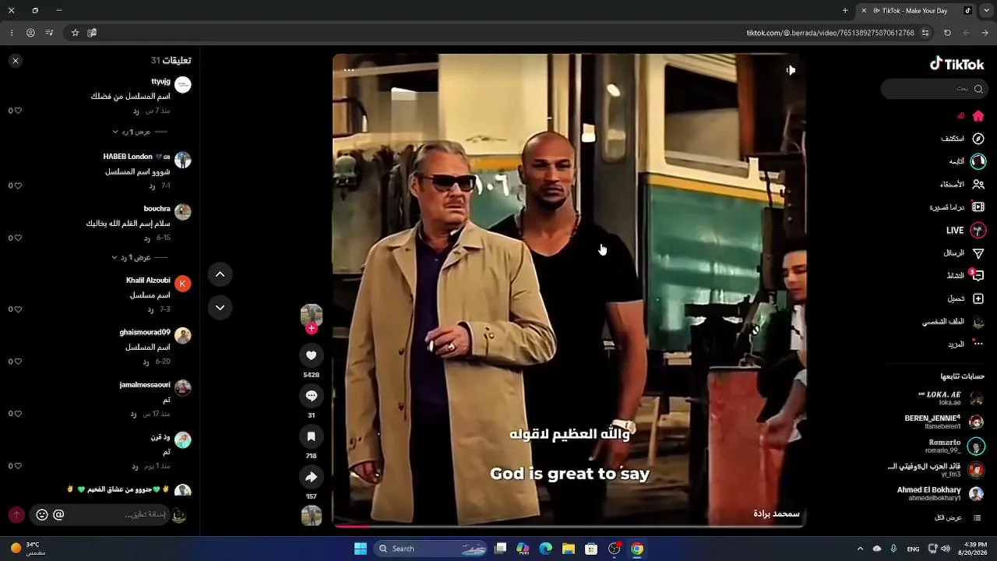Viewport: 997px width, 561px height.
Task: Open Ahmed El Bokhary's followed account
Action: pos(940,493)
